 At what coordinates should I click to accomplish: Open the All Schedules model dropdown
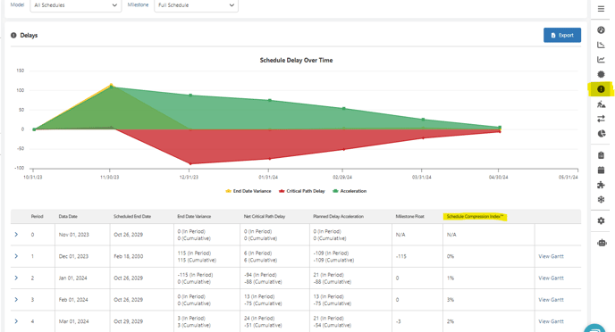tap(76, 5)
